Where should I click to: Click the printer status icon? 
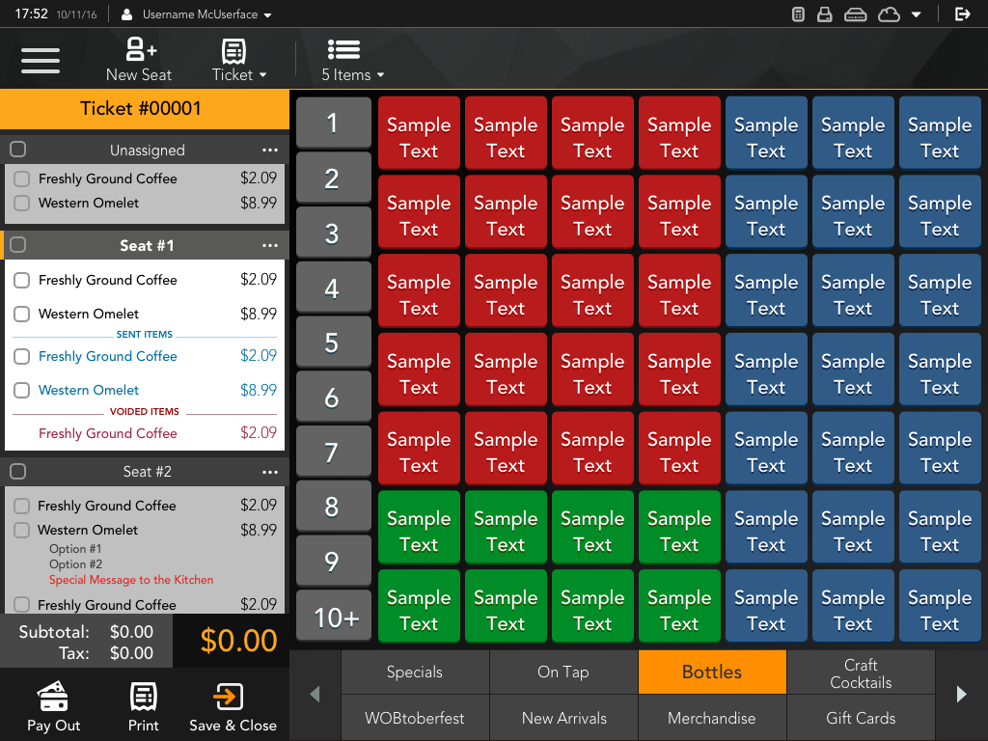tap(825, 14)
